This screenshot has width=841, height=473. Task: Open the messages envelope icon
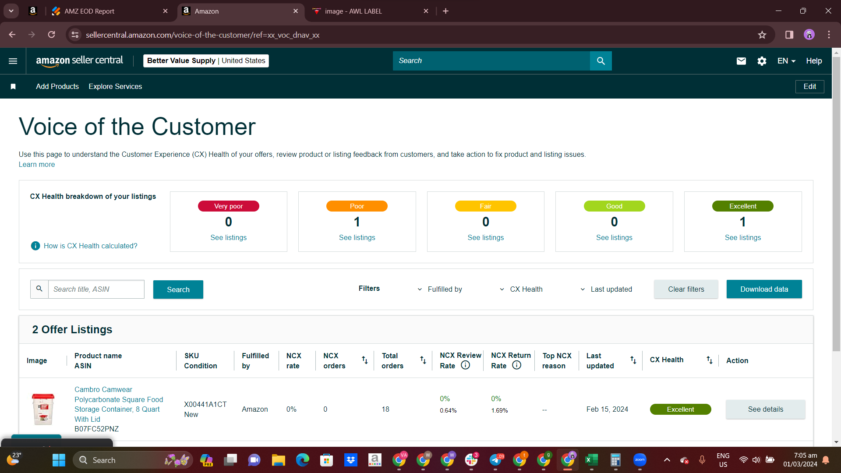click(x=741, y=61)
